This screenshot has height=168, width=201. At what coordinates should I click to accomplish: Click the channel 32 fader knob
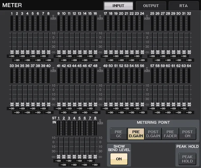tap(189, 52)
